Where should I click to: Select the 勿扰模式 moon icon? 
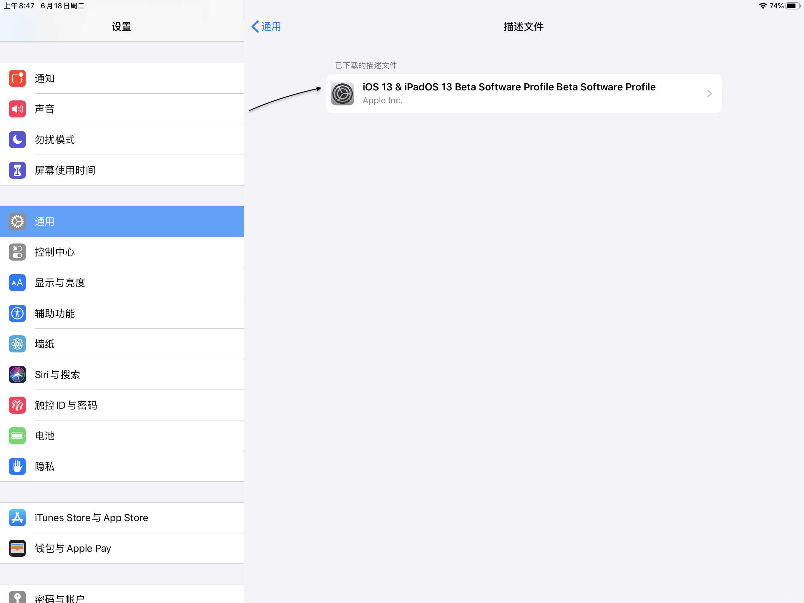click(17, 139)
